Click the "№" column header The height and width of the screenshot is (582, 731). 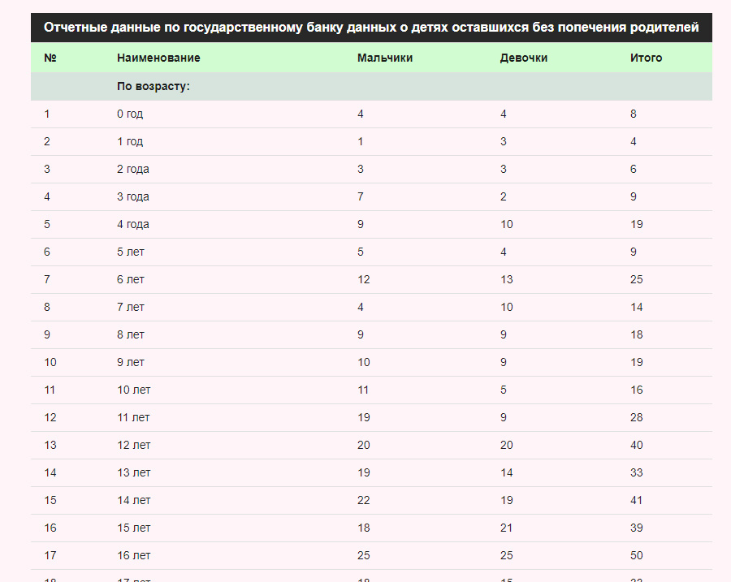click(50, 58)
